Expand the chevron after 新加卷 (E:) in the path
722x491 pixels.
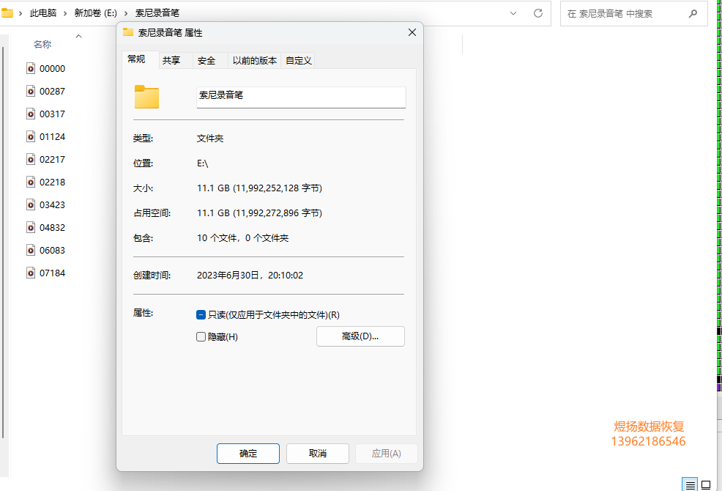(x=126, y=13)
